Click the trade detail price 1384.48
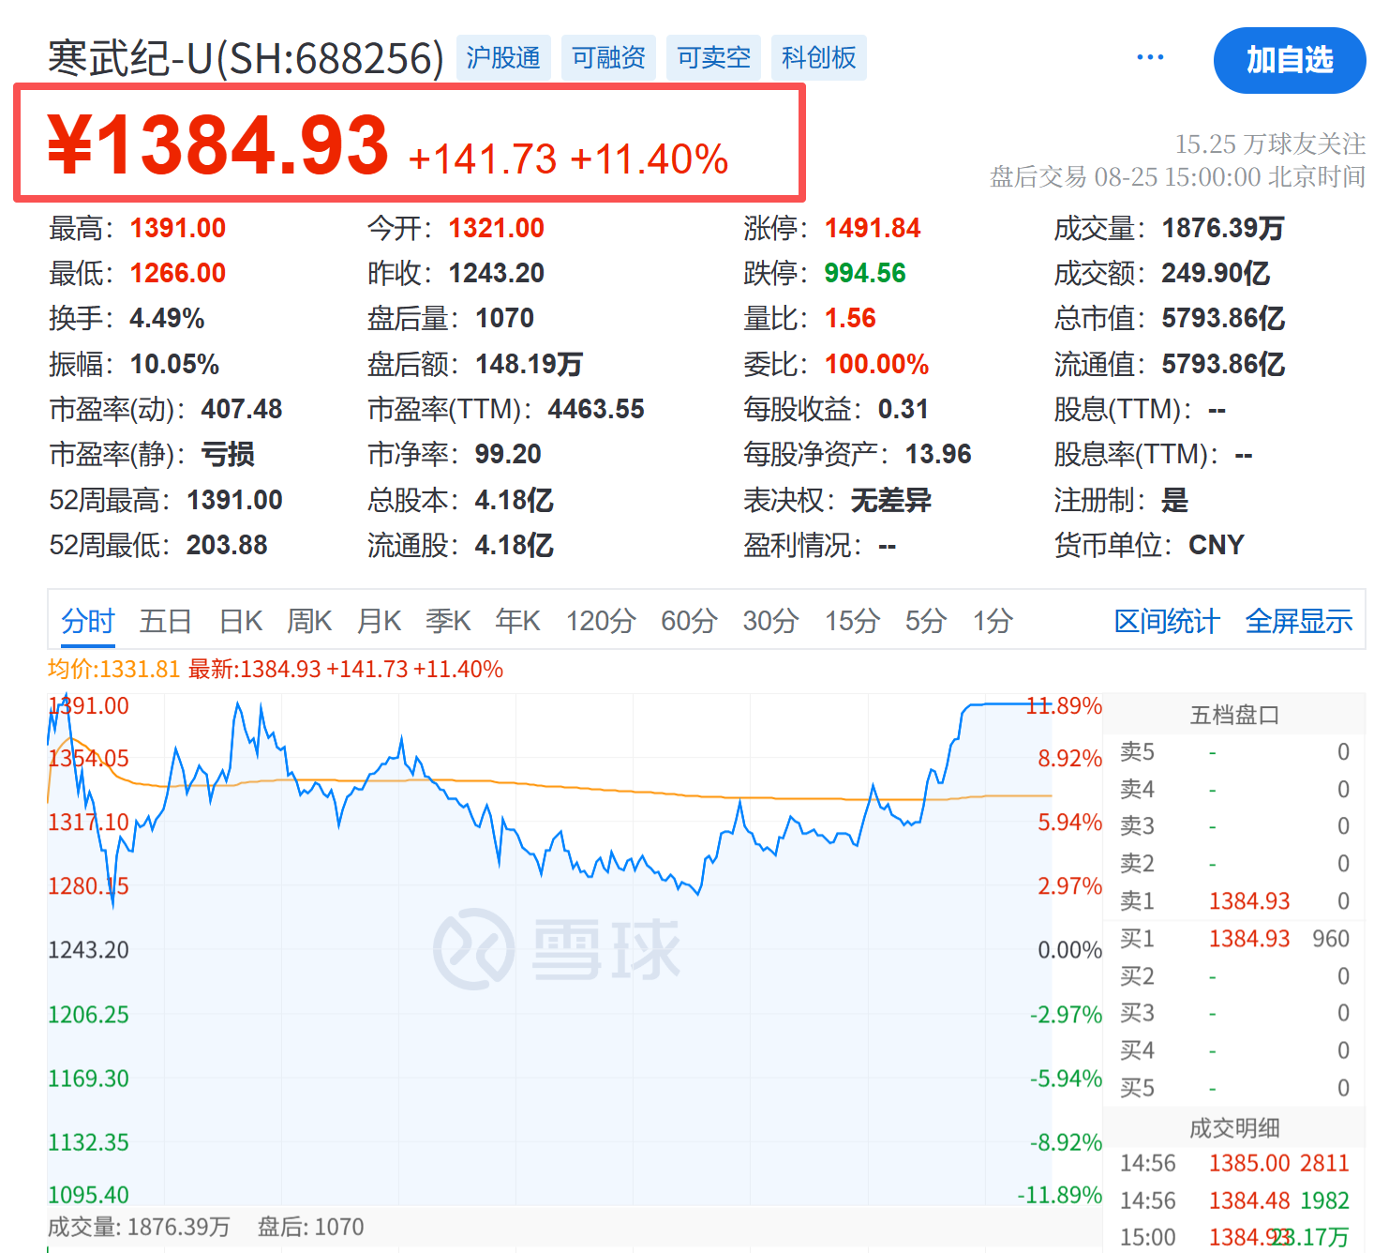 [1249, 1200]
